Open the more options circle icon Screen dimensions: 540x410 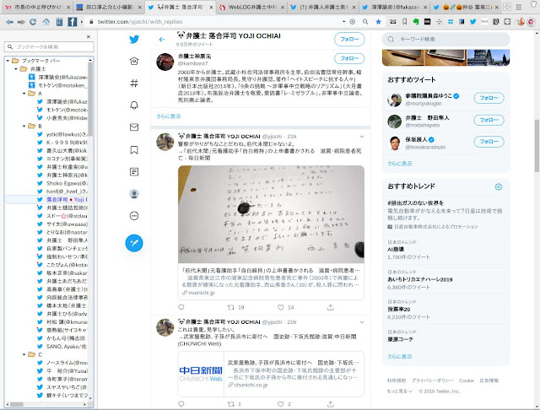pos(134,216)
